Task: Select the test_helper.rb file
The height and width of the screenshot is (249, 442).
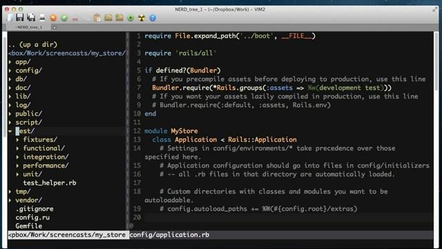Action: click(50, 183)
